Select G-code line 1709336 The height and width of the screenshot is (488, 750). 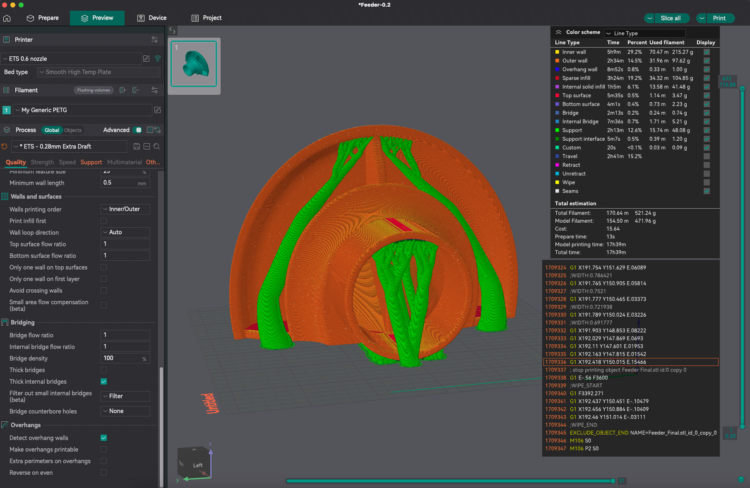631,362
